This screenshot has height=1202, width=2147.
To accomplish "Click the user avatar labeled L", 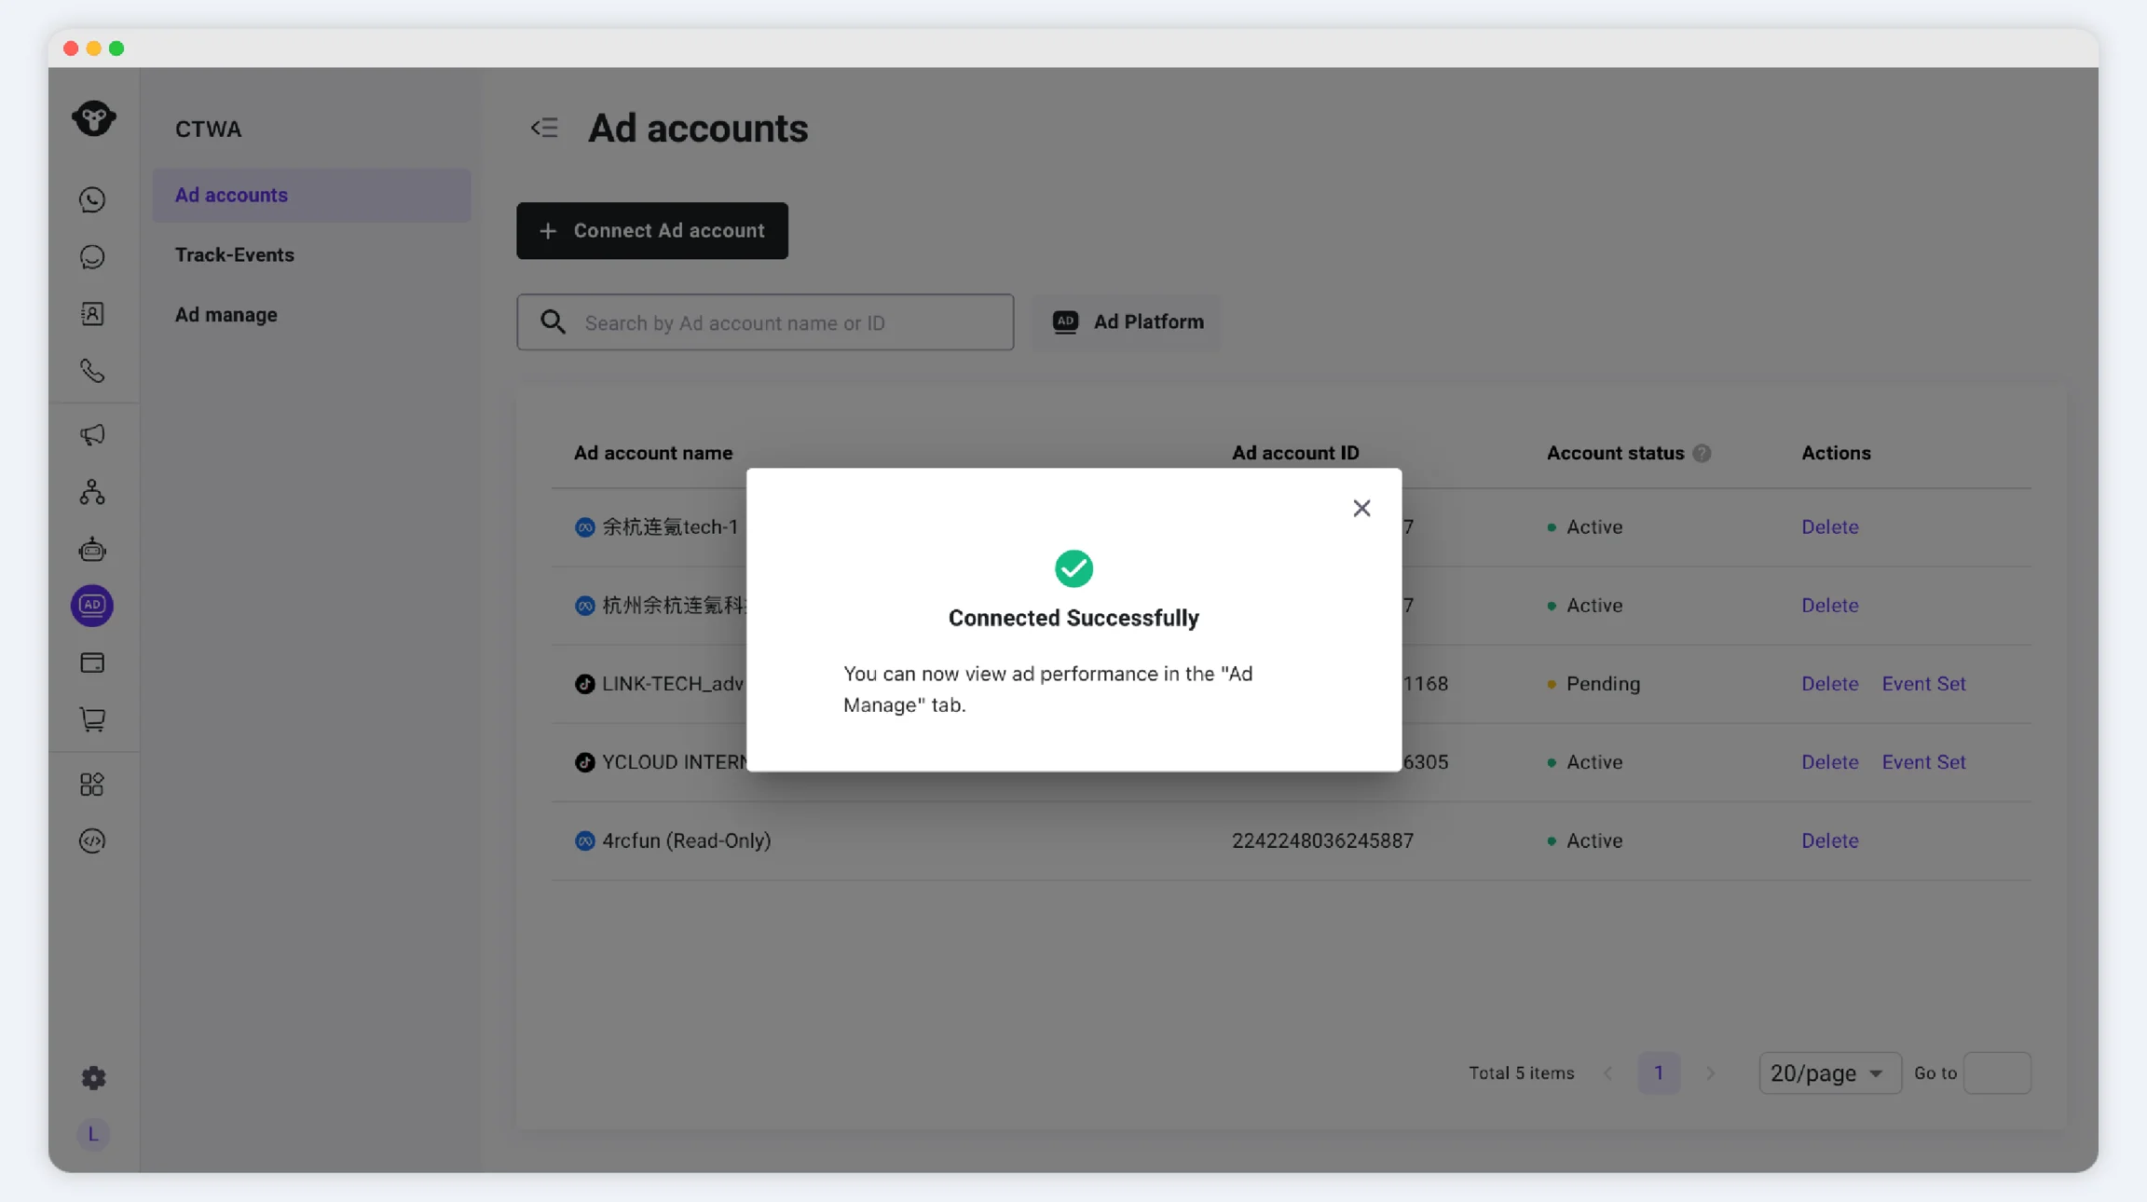I will 93,1134.
